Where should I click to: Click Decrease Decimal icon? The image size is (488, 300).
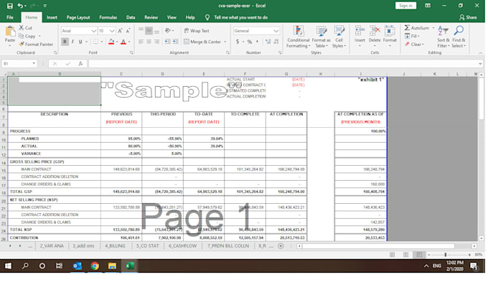coord(276,42)
